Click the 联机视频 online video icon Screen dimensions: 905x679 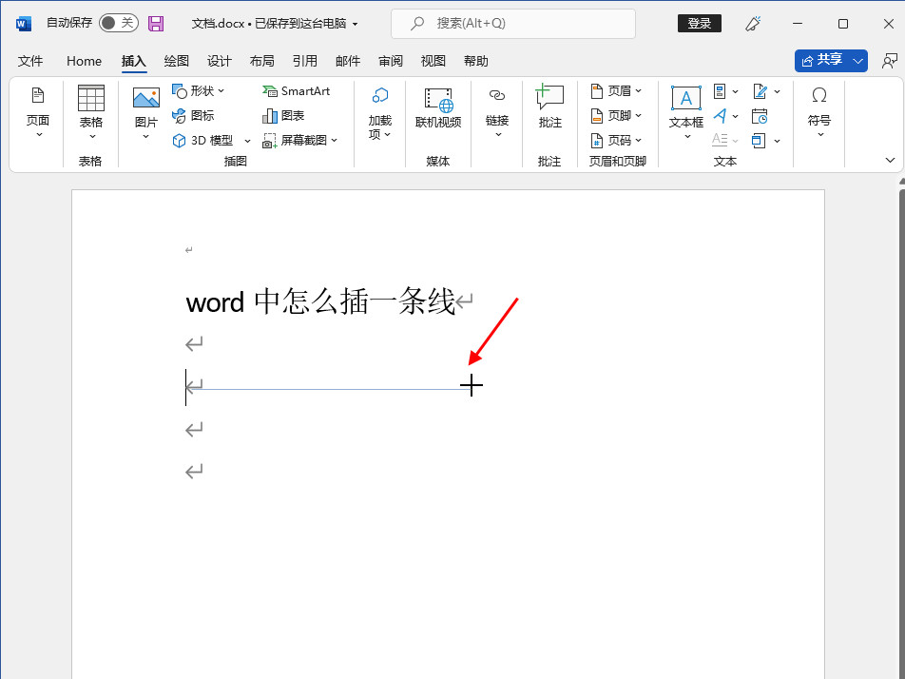[438, 100]
